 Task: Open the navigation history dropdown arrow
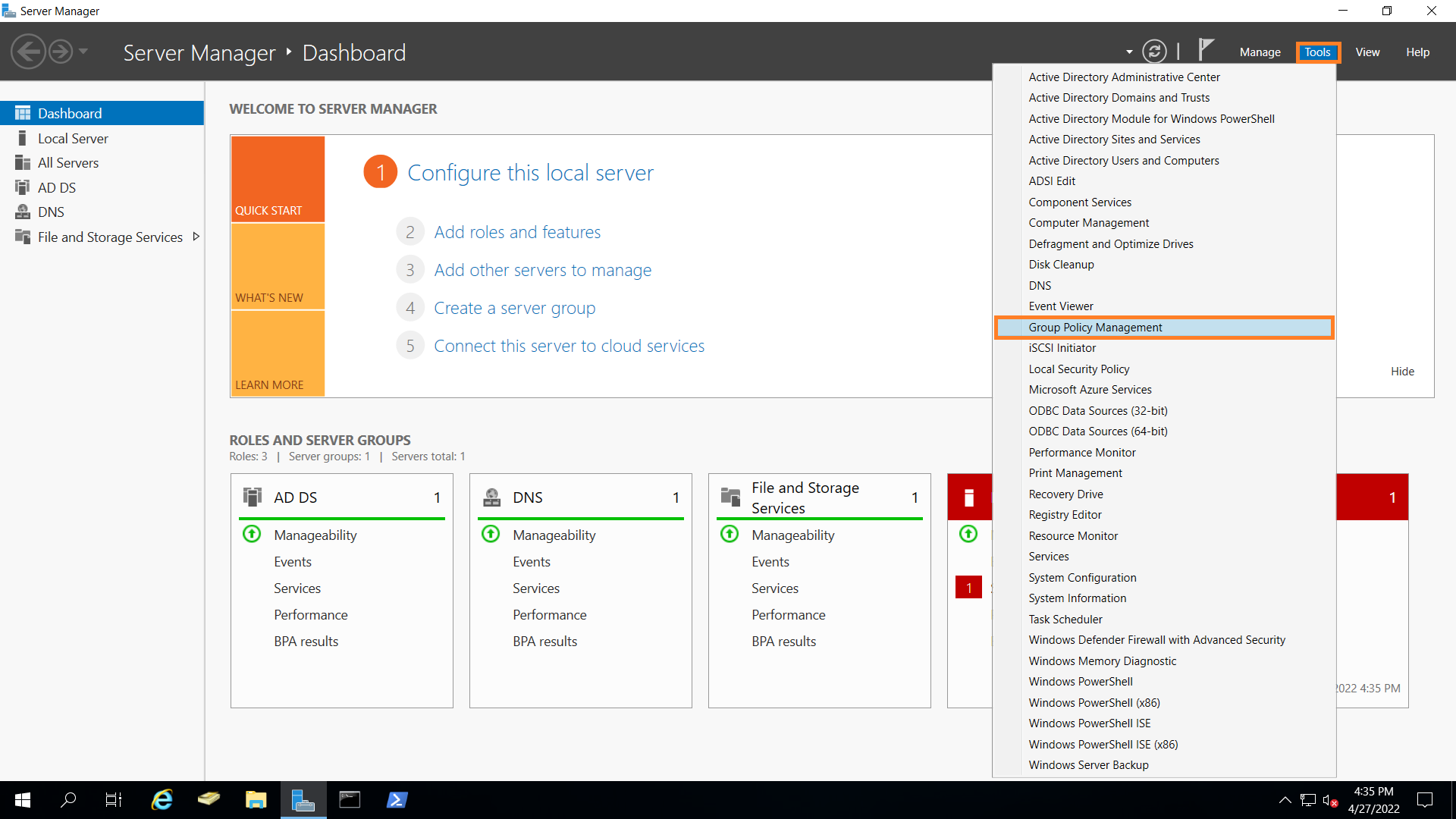[x=83, y=52]
